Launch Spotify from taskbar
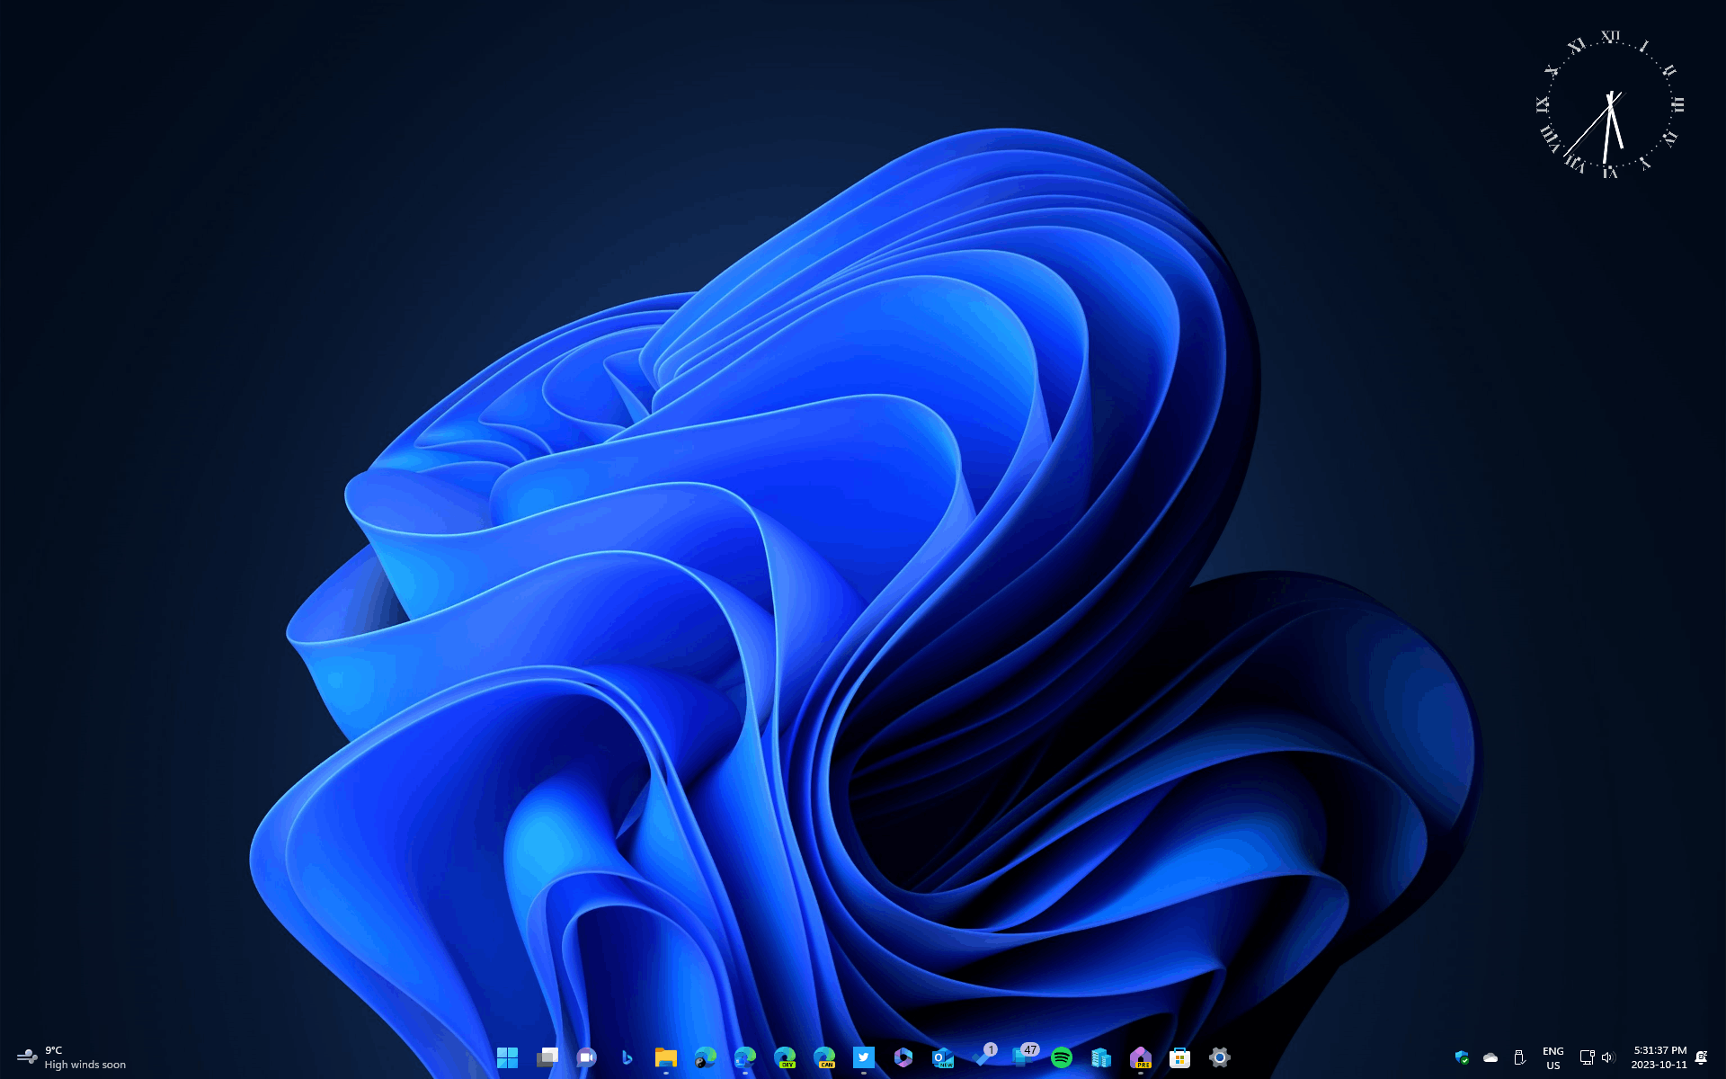Image resolution: width=1726 pixels, height=1079 pixels. [x=1062, y=1057]
